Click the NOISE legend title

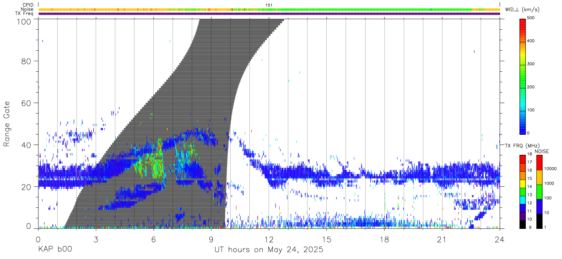point(542,151)
